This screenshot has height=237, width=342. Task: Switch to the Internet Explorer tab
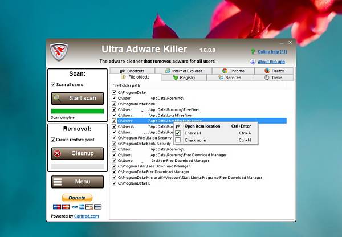tap(184, 71)
